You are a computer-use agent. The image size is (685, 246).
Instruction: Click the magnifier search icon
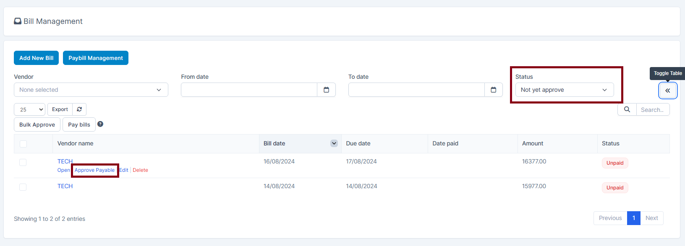click(x=627, y=109)
